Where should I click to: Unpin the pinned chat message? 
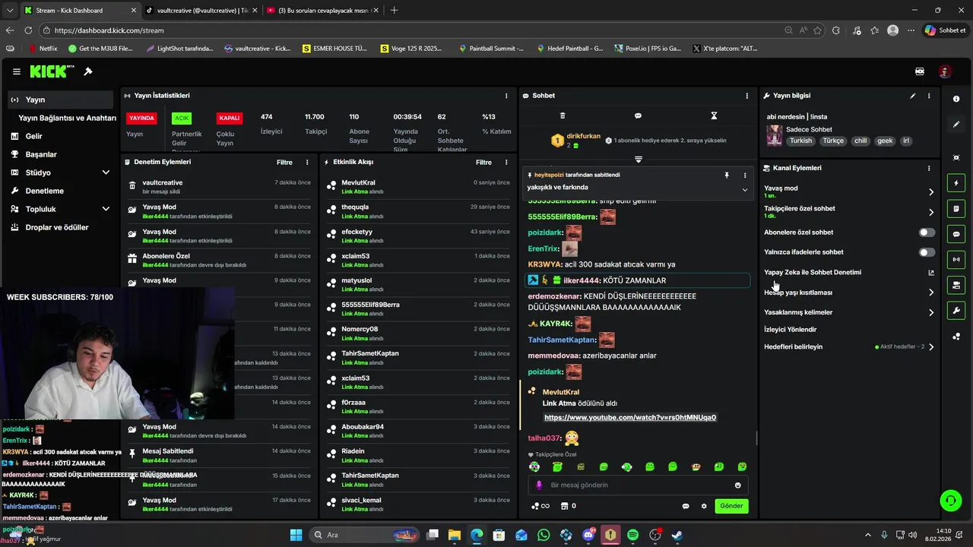[x=727, y=175]
